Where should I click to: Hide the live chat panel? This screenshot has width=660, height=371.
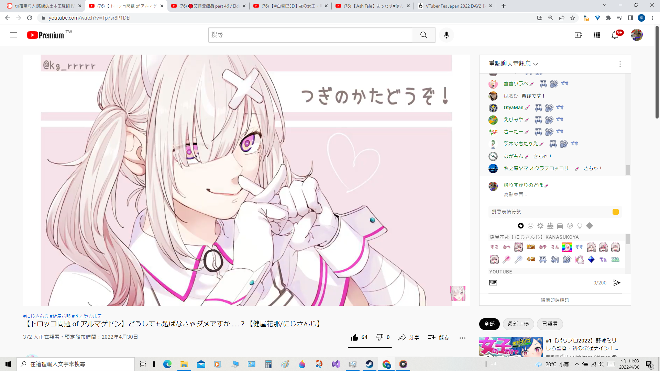(x=555, y=300)
